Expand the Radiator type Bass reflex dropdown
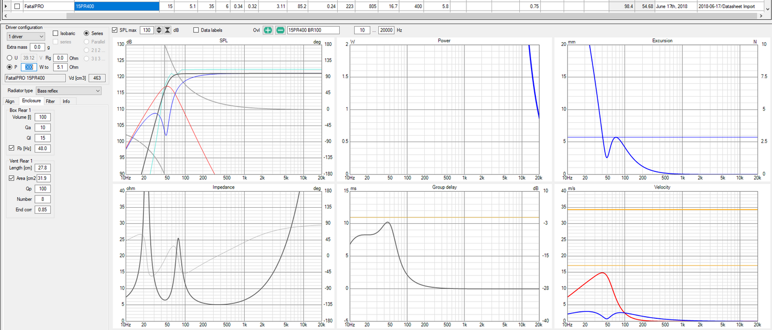 [x=68, y=91]
